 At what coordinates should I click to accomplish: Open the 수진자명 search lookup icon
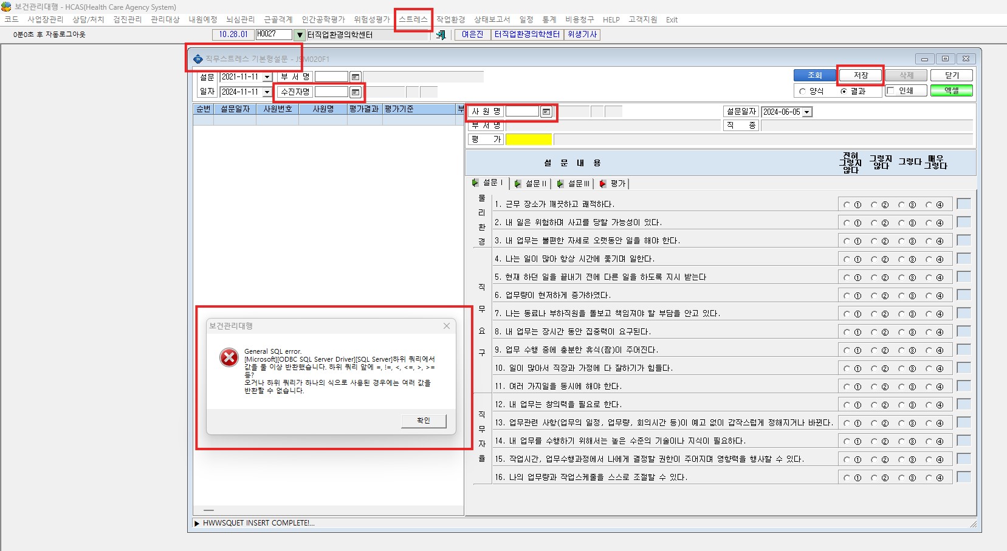(x=356, y=92)
